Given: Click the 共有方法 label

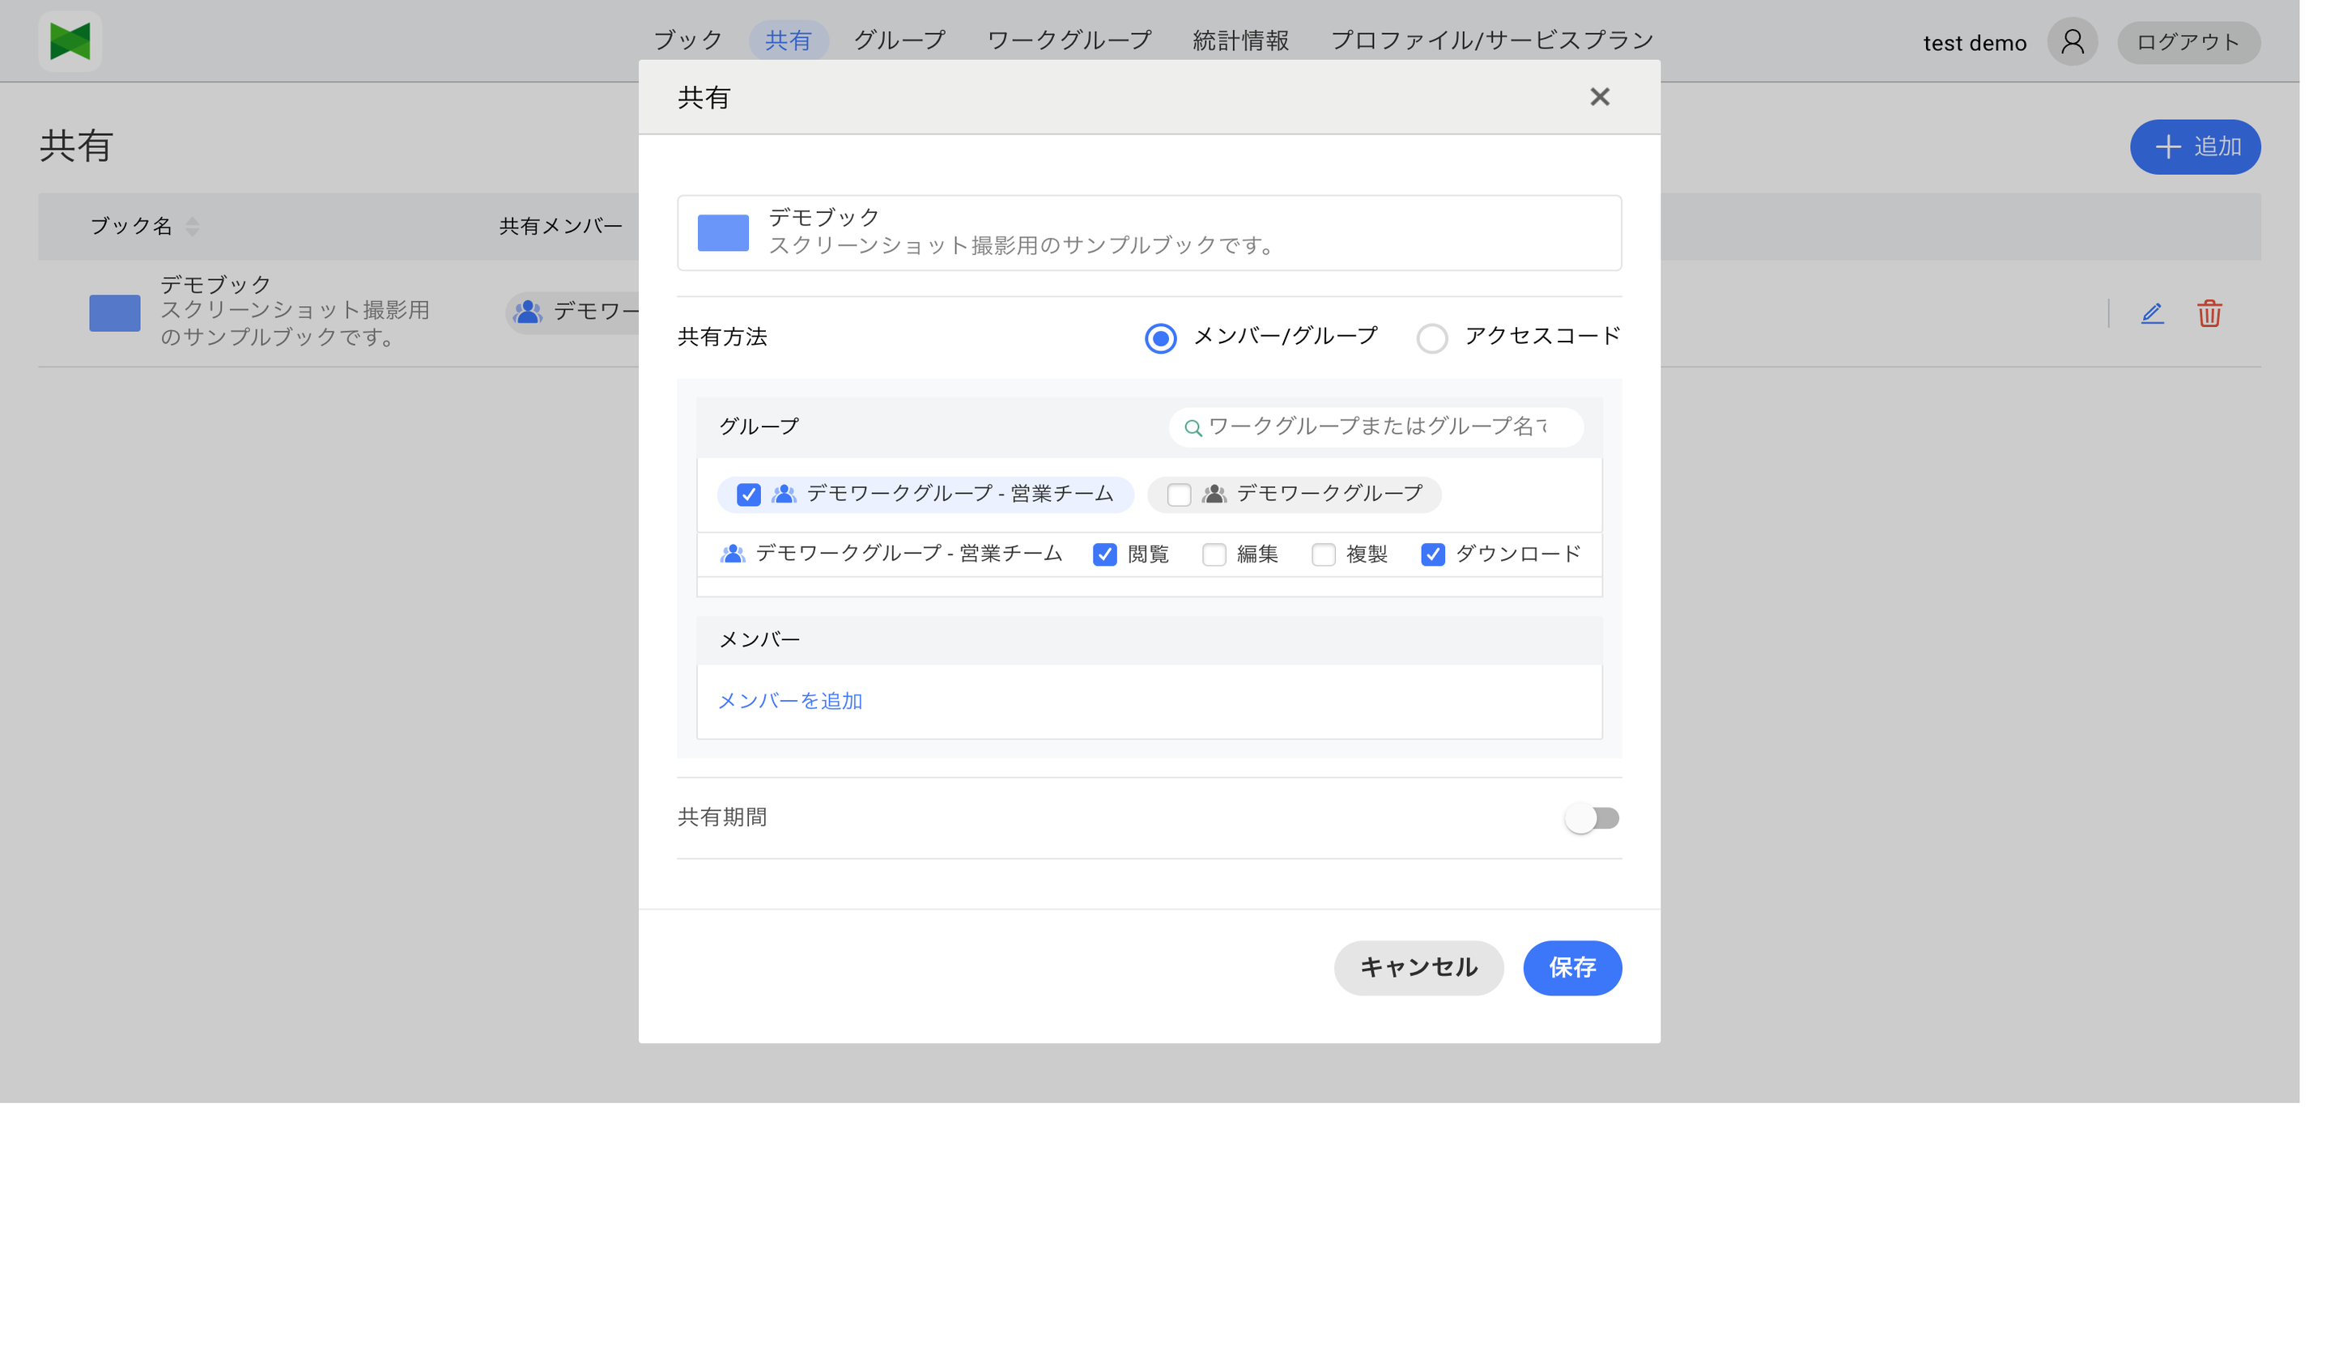Looking at the screenshot, I should [722, 337].
